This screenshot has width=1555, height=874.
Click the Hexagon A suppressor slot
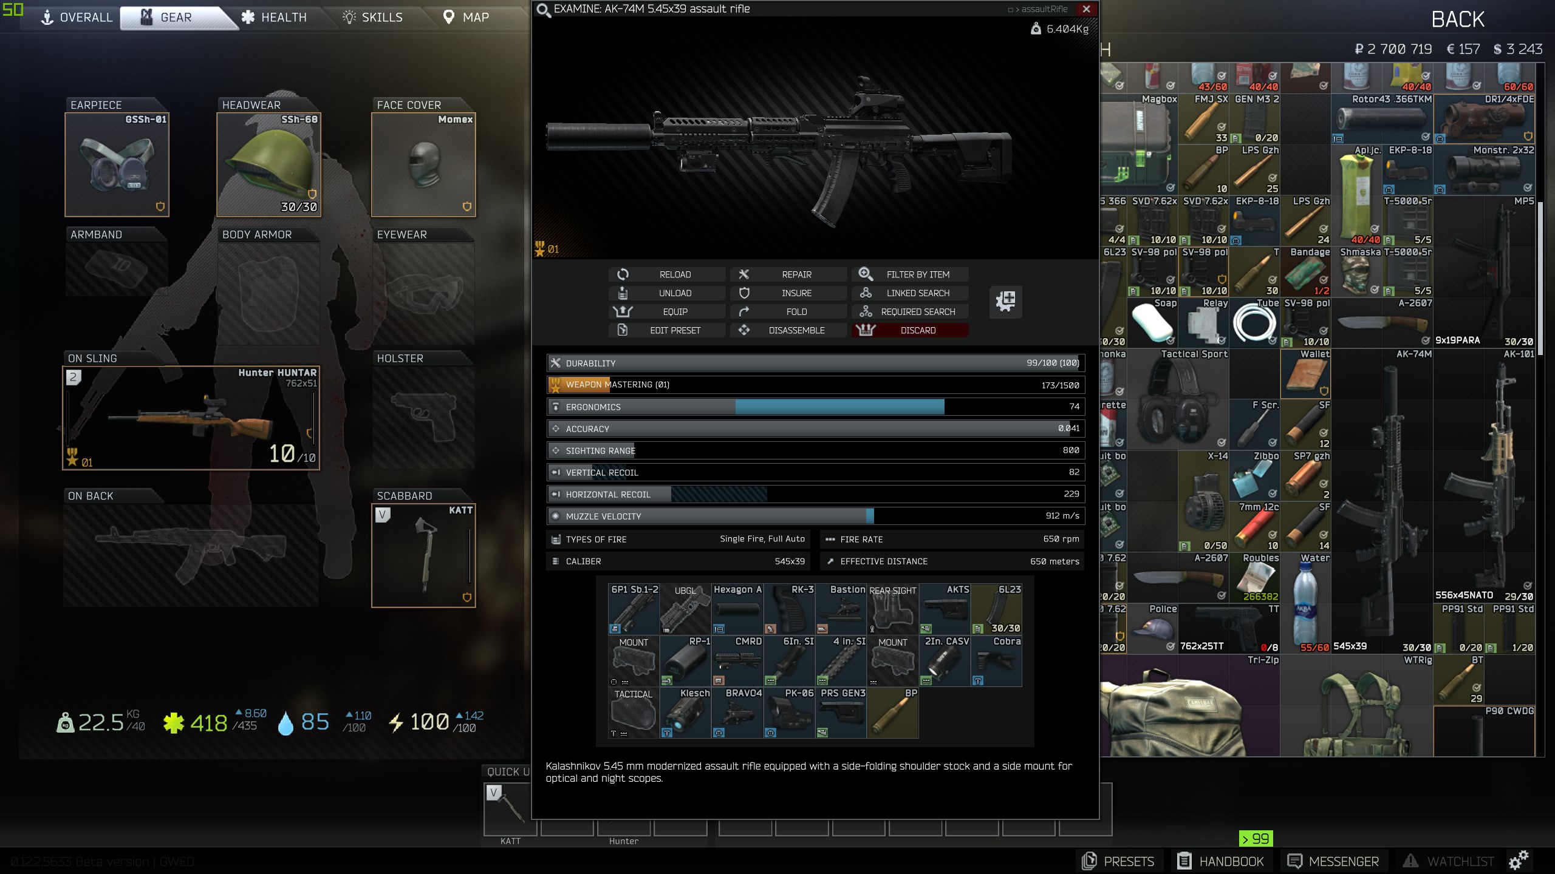pyautogui.click(x=737, y=609)
